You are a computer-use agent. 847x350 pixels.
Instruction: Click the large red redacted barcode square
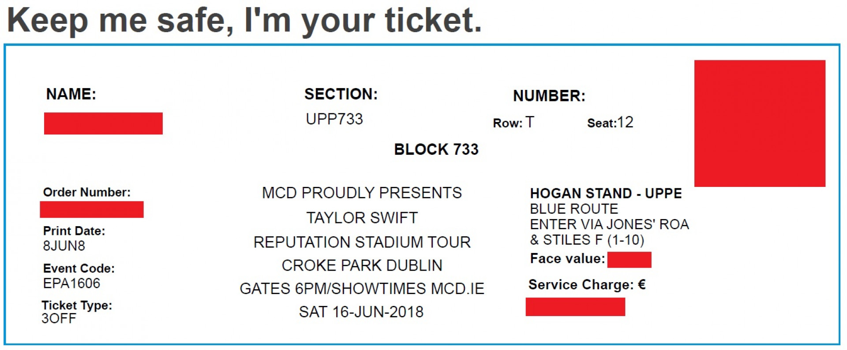point(760,123)
